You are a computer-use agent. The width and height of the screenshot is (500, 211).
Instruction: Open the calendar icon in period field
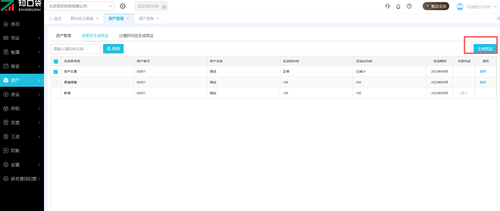click(x=164, y=7)
